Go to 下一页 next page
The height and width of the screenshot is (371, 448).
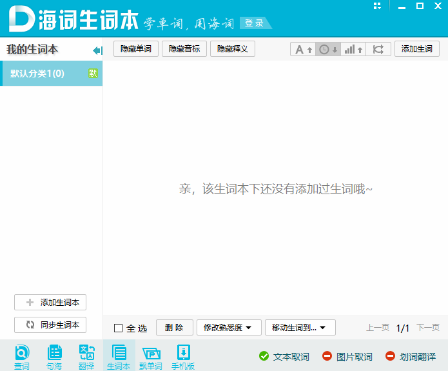[428, 328]
